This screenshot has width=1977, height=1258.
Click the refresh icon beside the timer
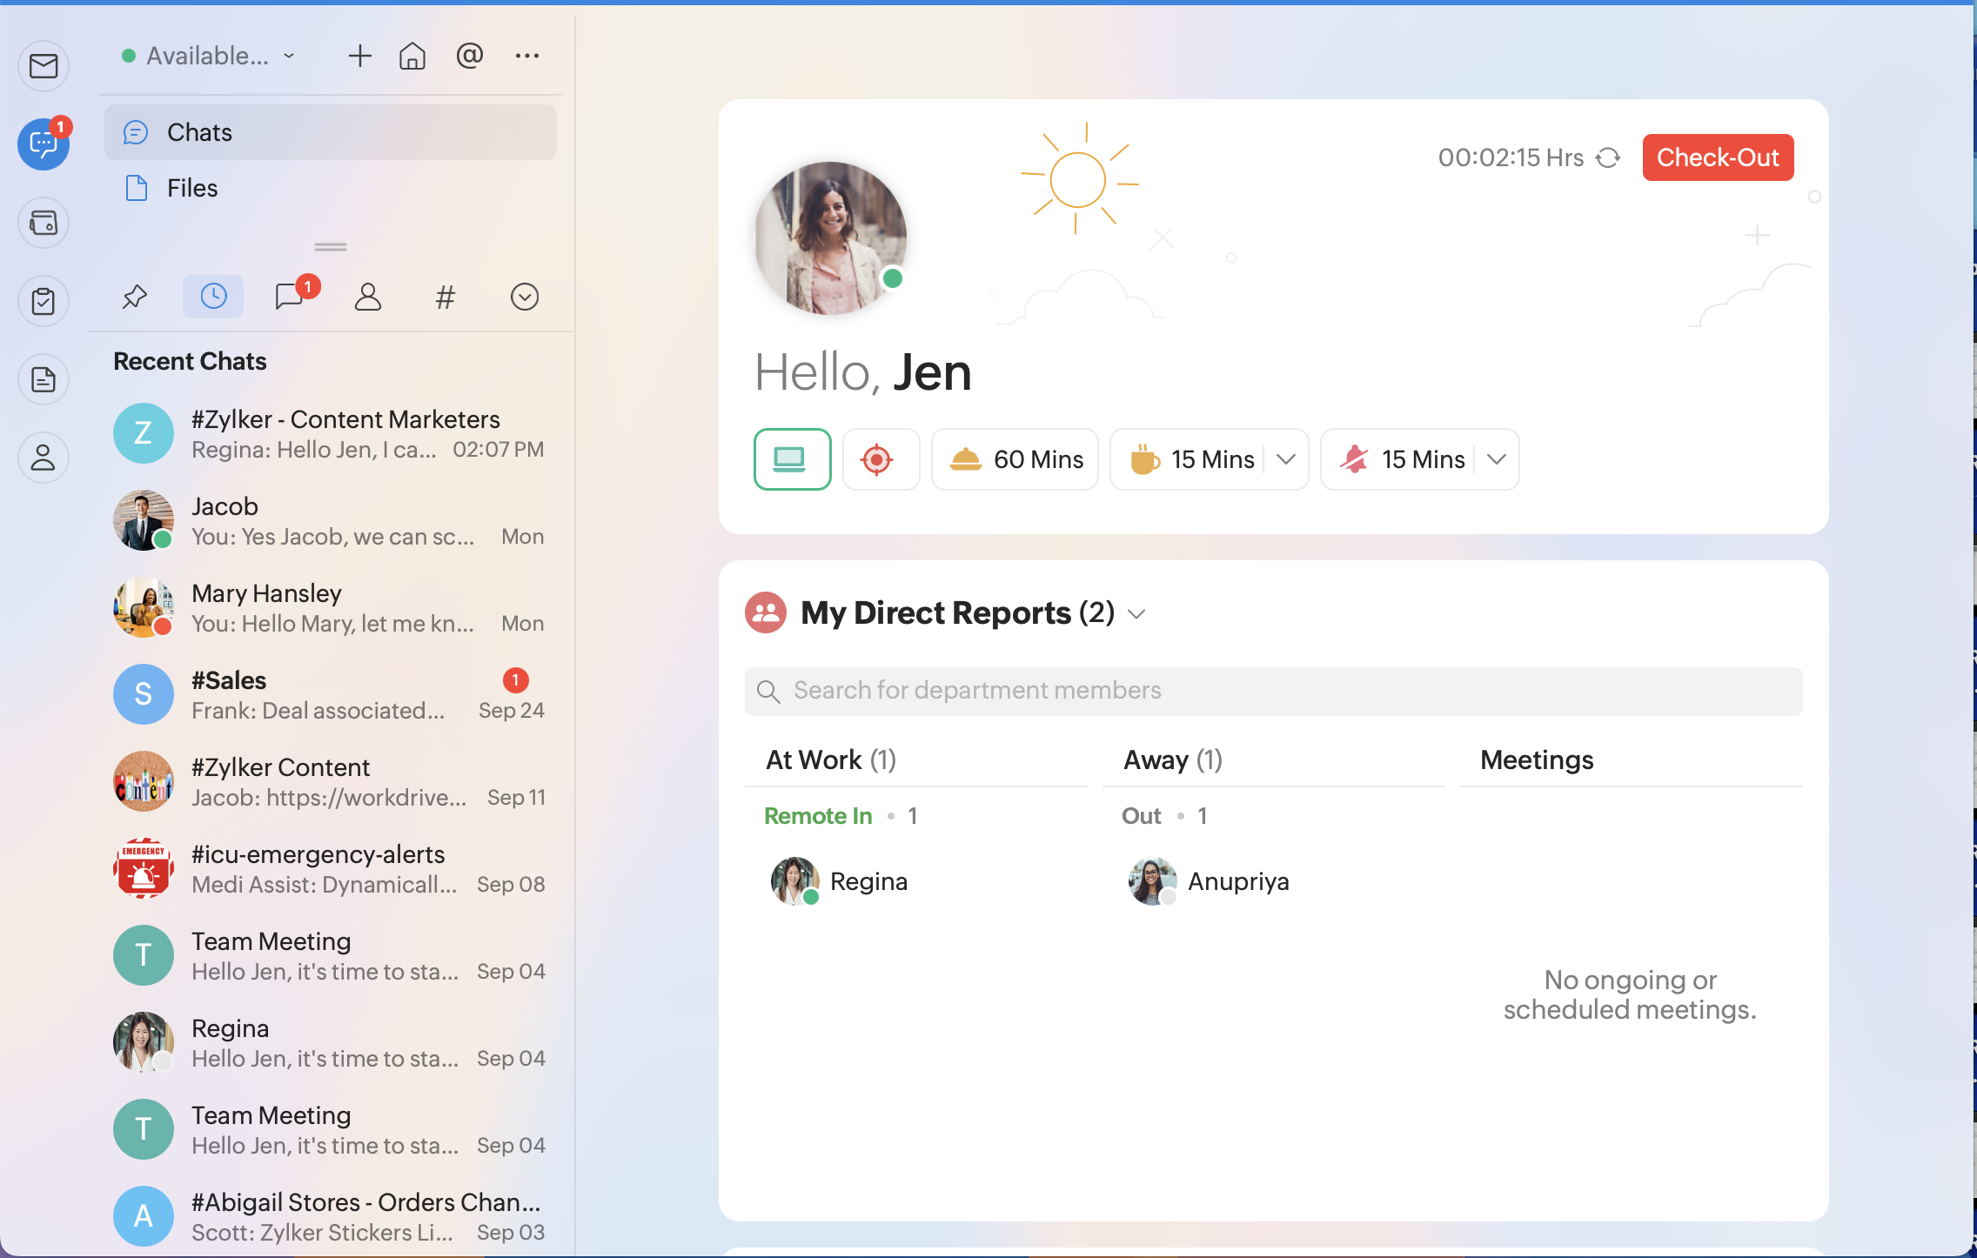[x=1608, y=158]
